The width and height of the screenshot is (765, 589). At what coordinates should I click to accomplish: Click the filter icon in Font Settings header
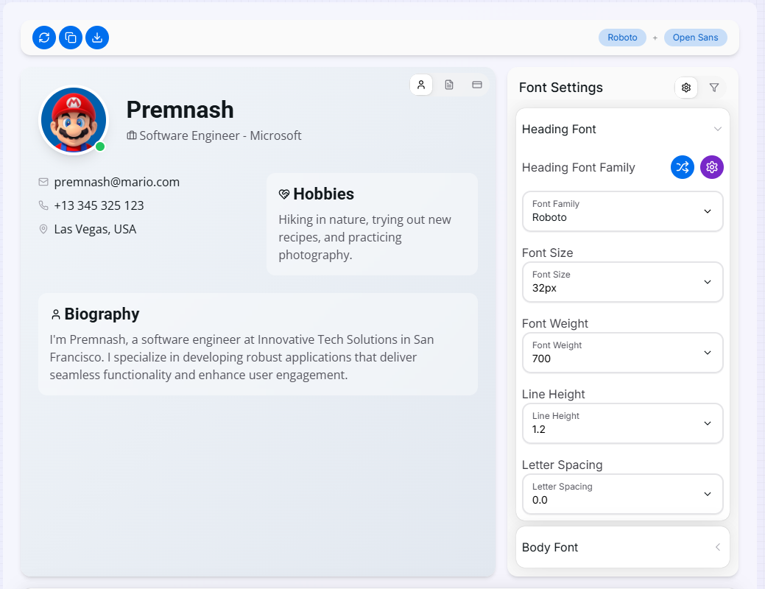coord(714,88)
